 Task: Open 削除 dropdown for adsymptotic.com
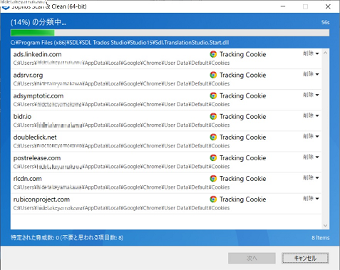(x=311, y=95)
